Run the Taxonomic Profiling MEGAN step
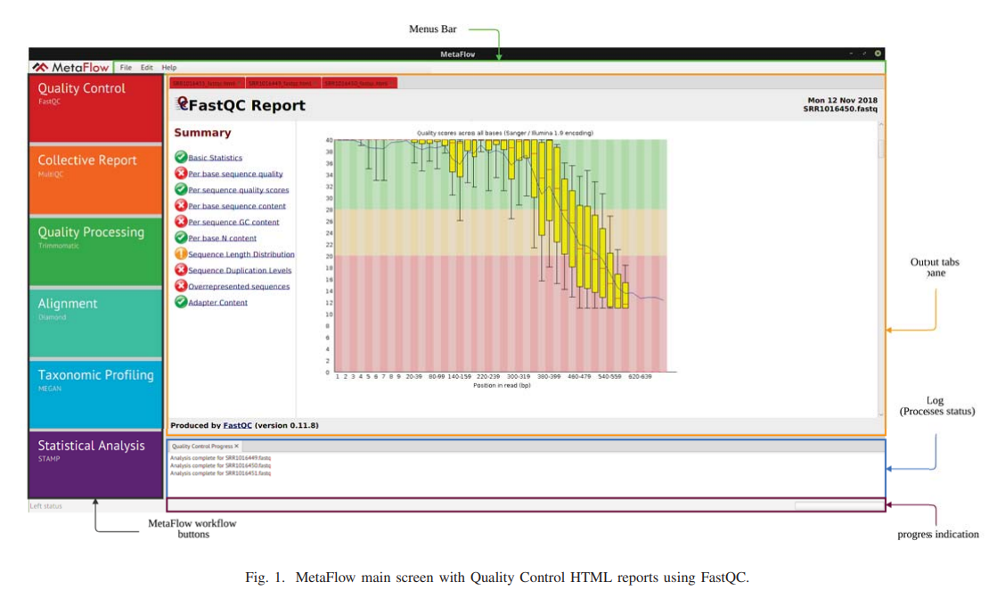989x590 pixels. (96, 394)
